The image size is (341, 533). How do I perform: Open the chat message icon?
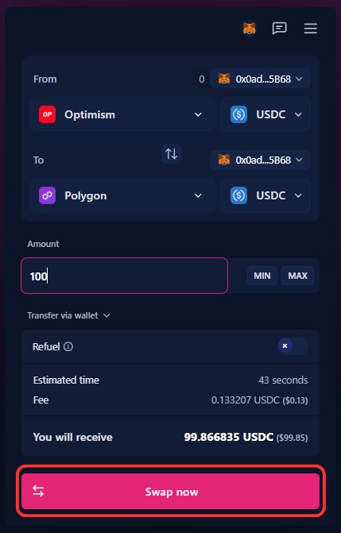pos(280,29)
